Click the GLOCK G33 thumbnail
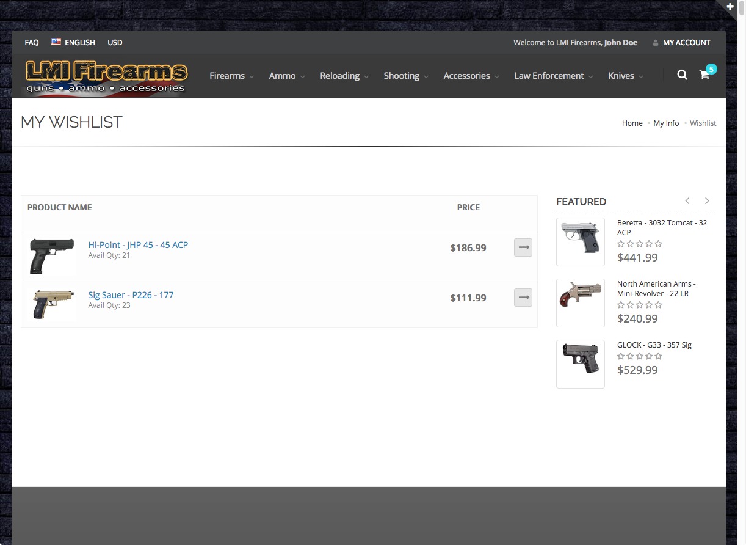 click(581, 364)
